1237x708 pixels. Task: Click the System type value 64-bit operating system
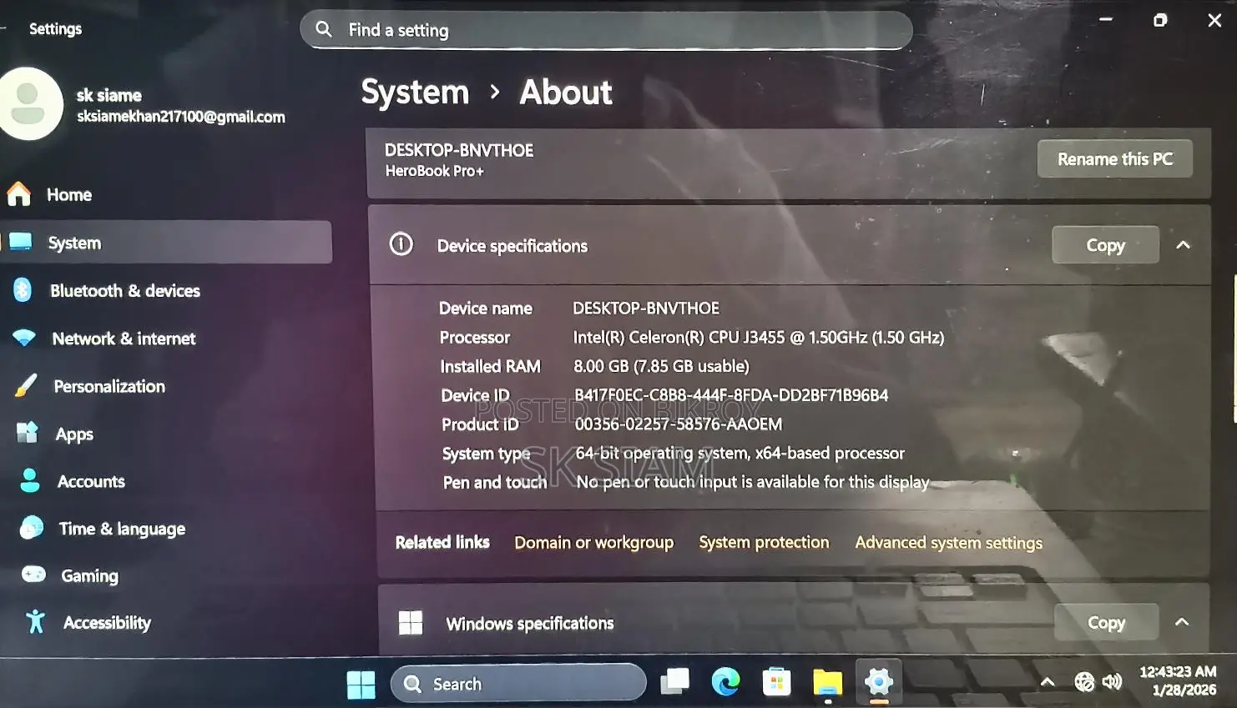tap(740, 453)
